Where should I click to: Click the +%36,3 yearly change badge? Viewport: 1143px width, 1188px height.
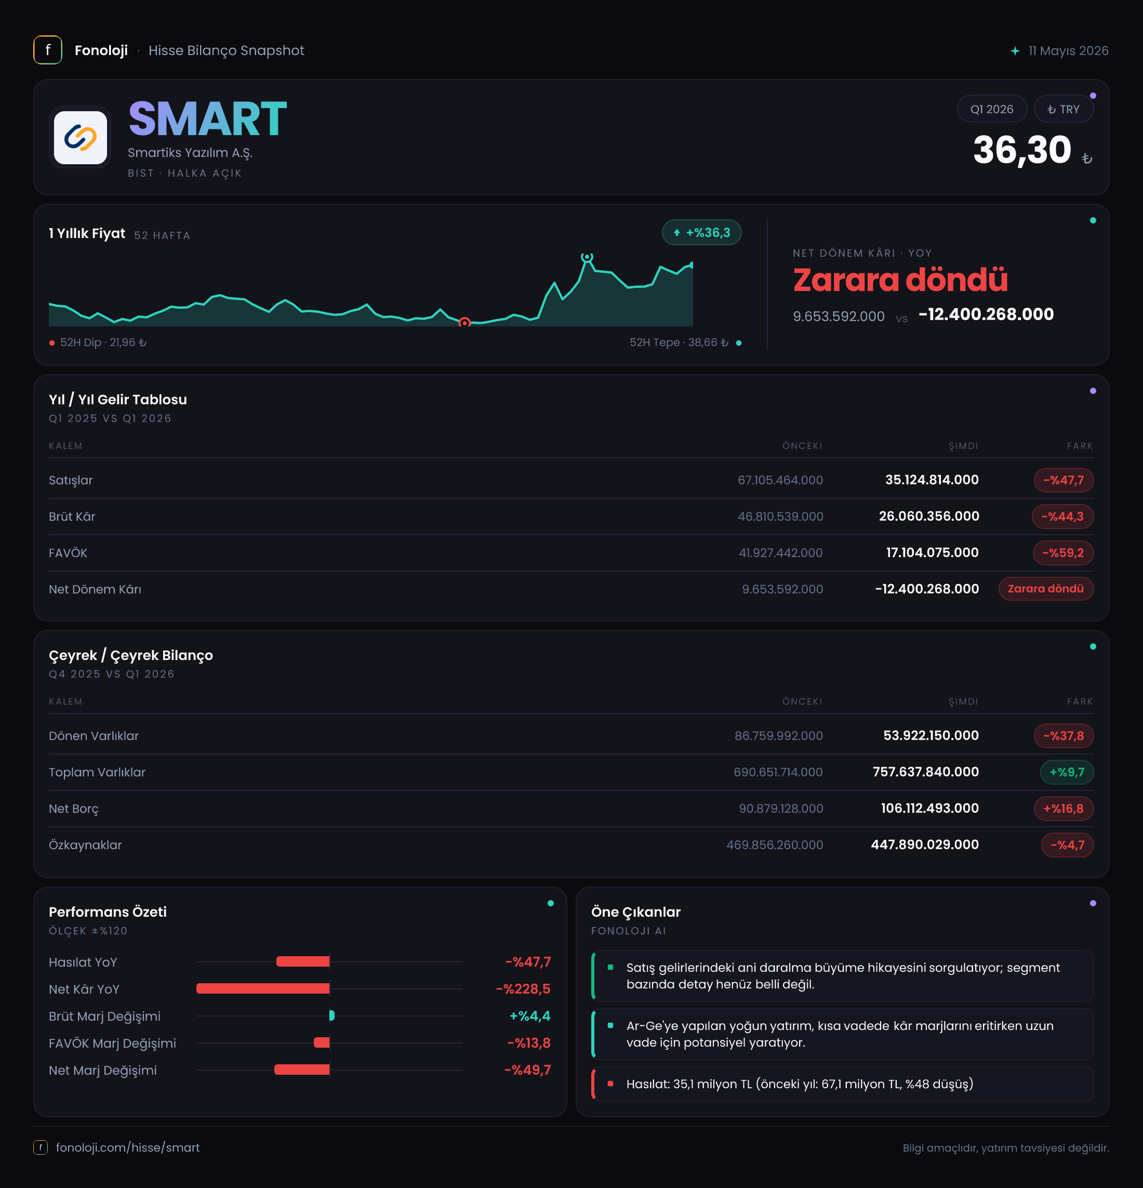point(702,233)
